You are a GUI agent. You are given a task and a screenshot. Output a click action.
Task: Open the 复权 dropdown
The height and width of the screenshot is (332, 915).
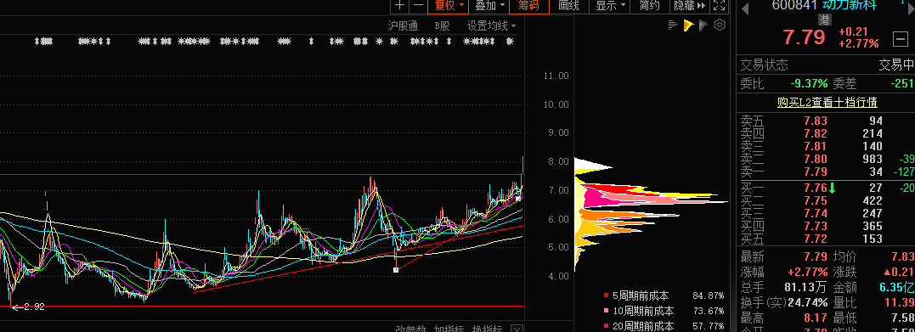pos(449,6)
